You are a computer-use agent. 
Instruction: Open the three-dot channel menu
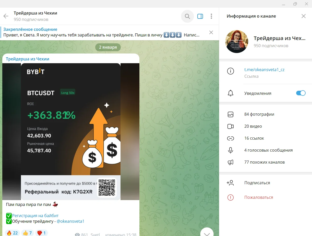click(x=211, y=16)
